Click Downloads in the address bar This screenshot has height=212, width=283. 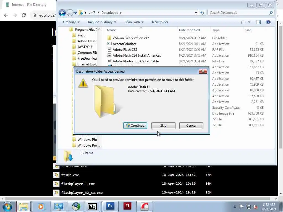(x=109, y=13)
